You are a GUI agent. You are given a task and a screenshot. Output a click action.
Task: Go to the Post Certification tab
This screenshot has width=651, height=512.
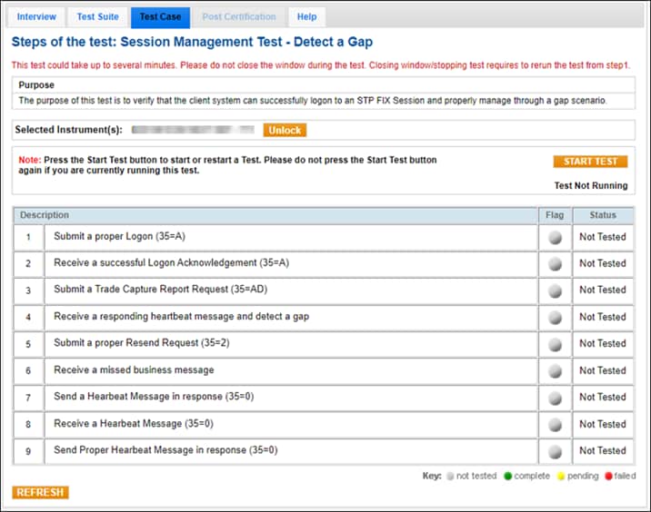click(239, 17)
